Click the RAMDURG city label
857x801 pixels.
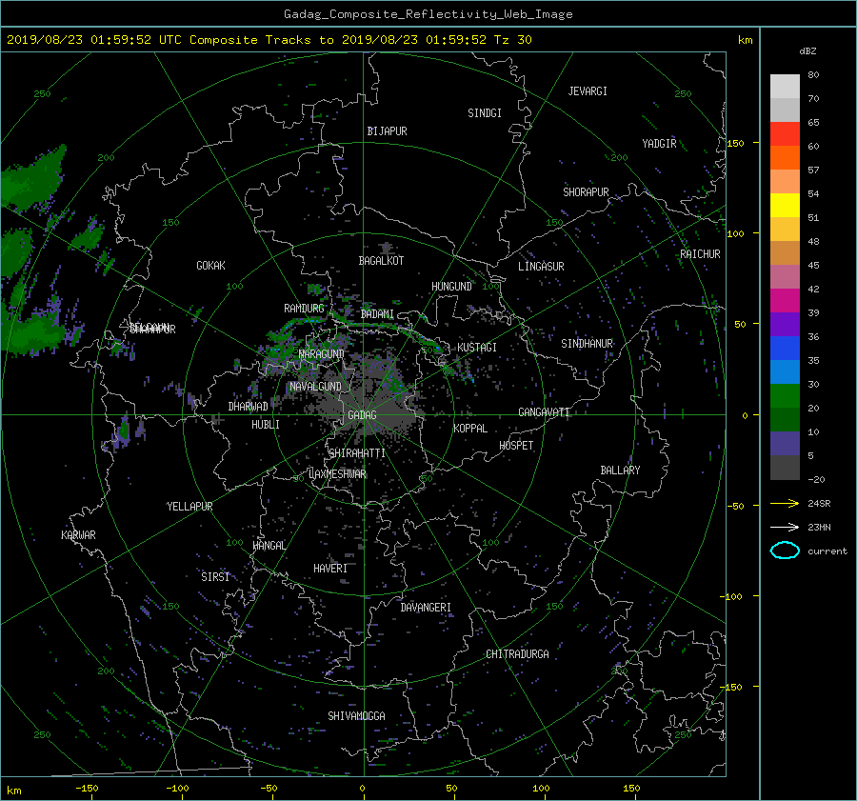[x=304, y=309]
